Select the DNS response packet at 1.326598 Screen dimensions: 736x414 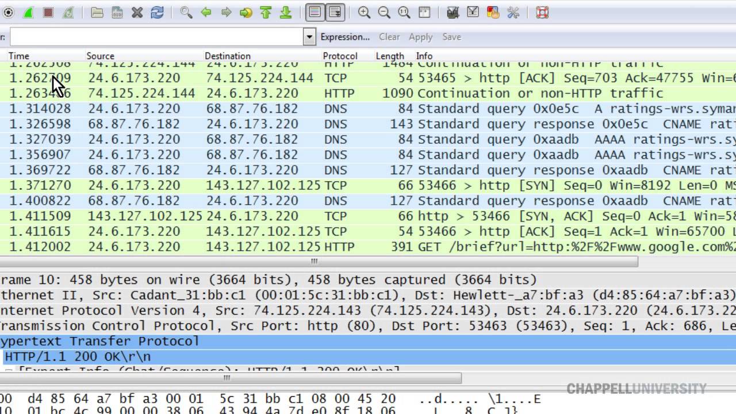coord(368,124)
